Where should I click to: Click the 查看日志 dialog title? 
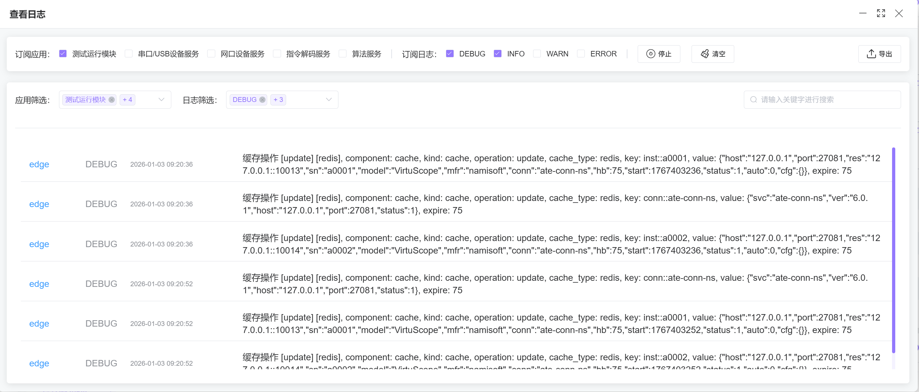pyautogui.click(x=28, y=14)
